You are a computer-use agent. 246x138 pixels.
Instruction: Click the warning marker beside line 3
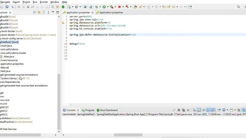[63, 23]
